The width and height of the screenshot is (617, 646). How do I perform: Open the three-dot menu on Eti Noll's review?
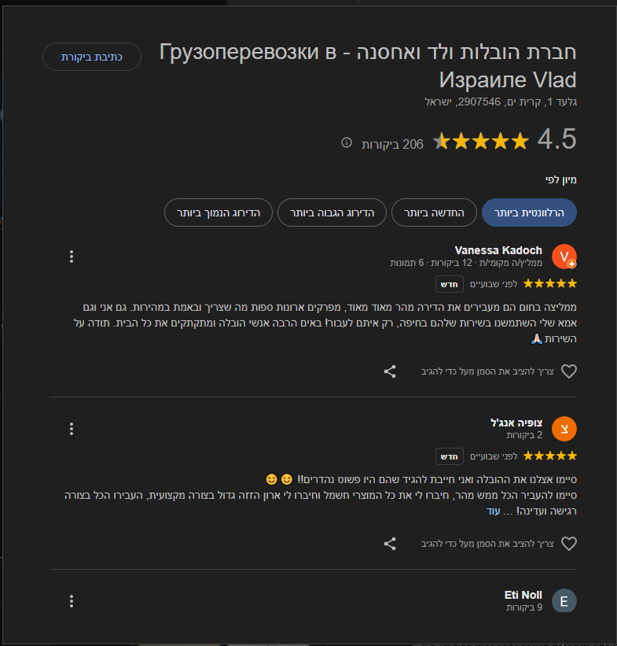72,600
